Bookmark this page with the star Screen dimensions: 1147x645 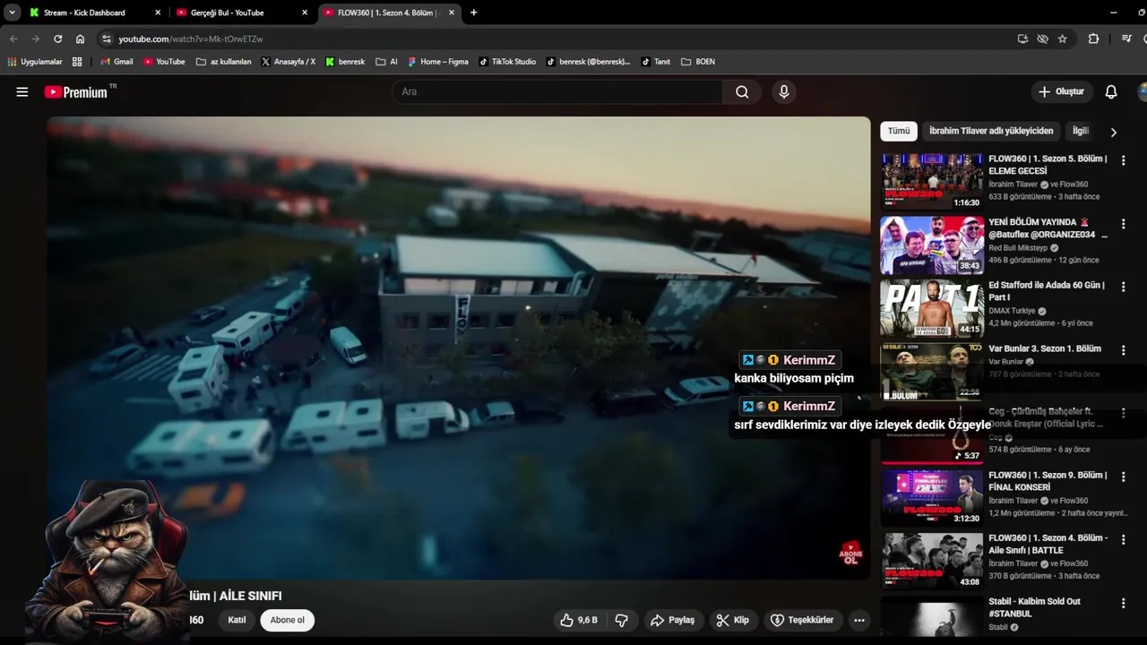tap(1062, 39)
